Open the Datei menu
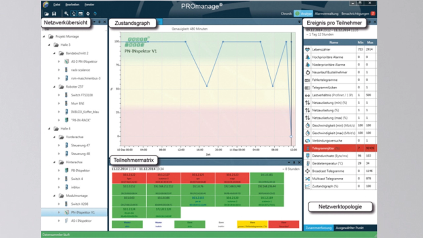 point(57,4)
